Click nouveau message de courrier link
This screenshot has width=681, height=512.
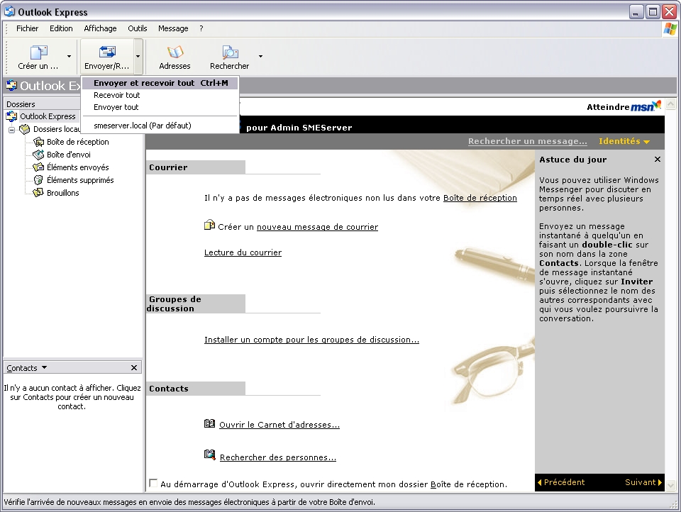pos(318,227)
